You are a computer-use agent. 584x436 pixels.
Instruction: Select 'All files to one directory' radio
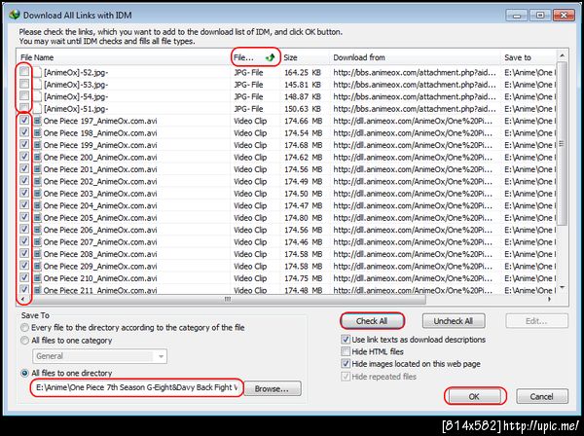point(24,373)
